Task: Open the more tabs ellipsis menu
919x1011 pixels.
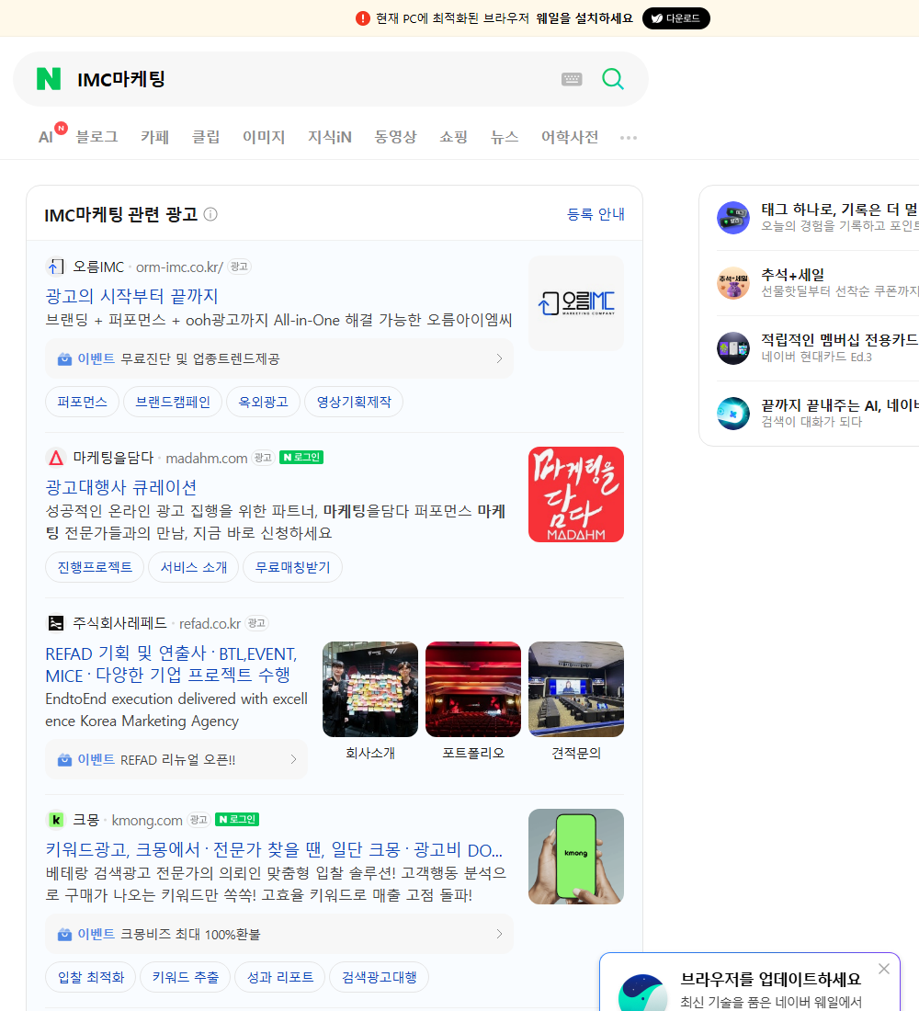Action: 629,137
